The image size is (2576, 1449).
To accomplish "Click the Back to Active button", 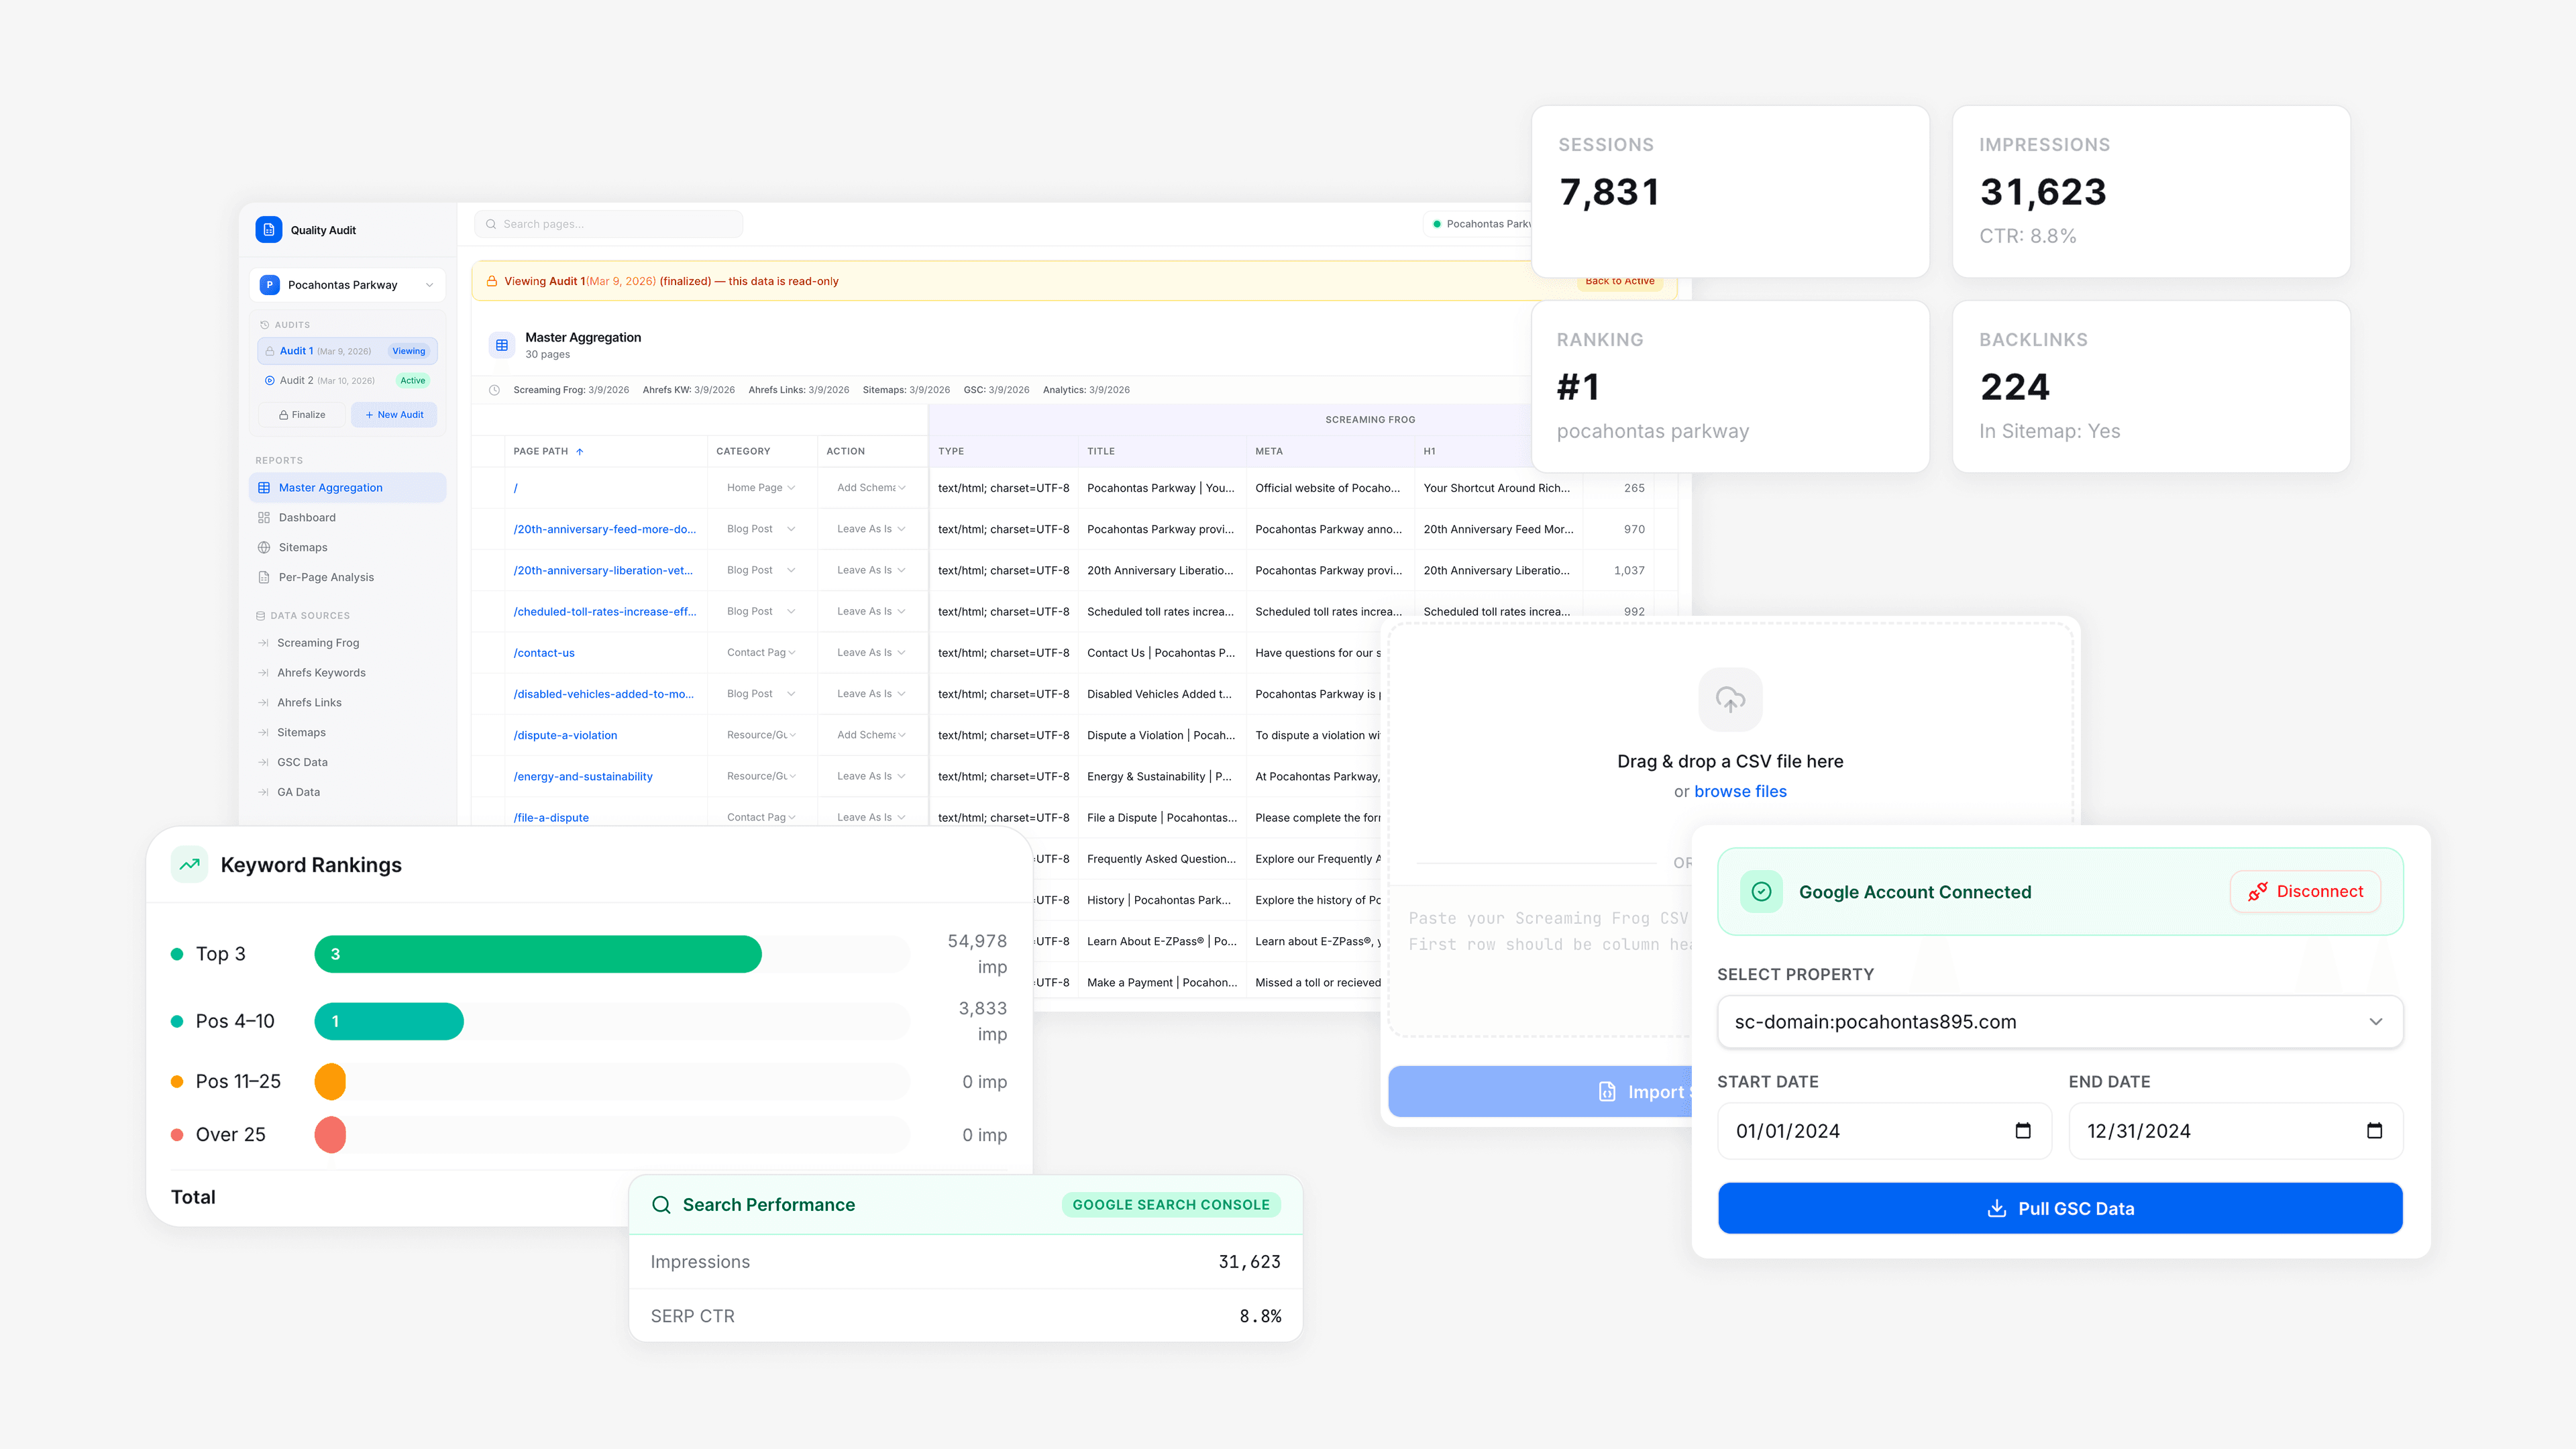I will click(1619, 282).
